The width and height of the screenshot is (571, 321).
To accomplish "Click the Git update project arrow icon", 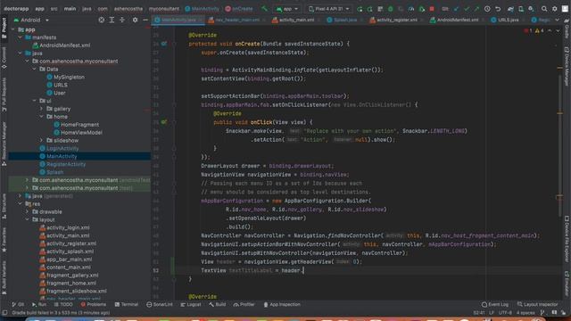I will tap(456, 9).
